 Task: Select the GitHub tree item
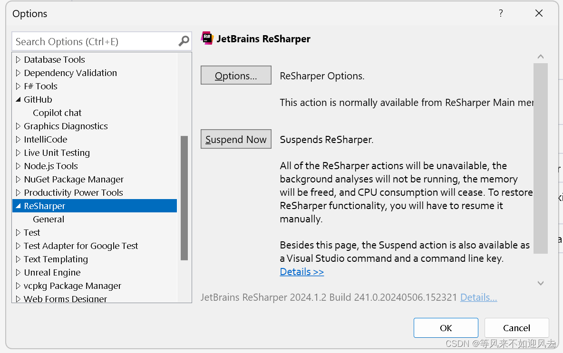(x=38, y=99)
